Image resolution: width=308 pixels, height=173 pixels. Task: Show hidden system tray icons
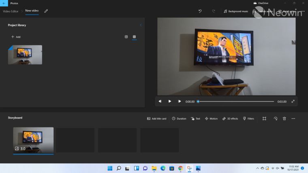(x=257, y=168)
